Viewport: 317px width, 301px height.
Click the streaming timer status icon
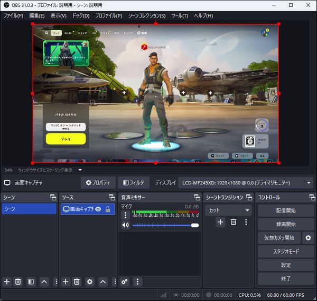pyautogui.click(x=176, y=295)
